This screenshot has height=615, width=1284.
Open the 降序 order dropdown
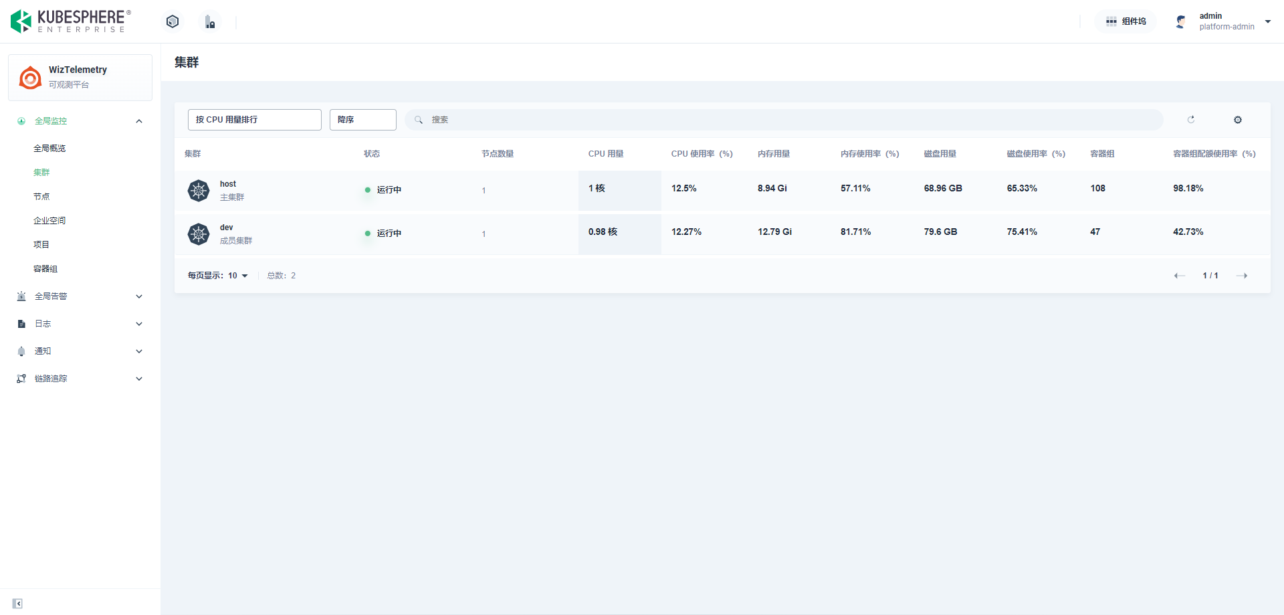(x=362, y=120)
